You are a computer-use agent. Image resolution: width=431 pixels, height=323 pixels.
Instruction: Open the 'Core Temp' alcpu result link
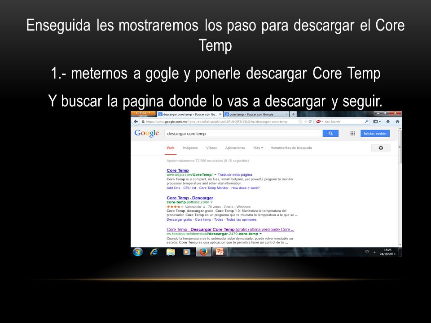tap(178, 170)
